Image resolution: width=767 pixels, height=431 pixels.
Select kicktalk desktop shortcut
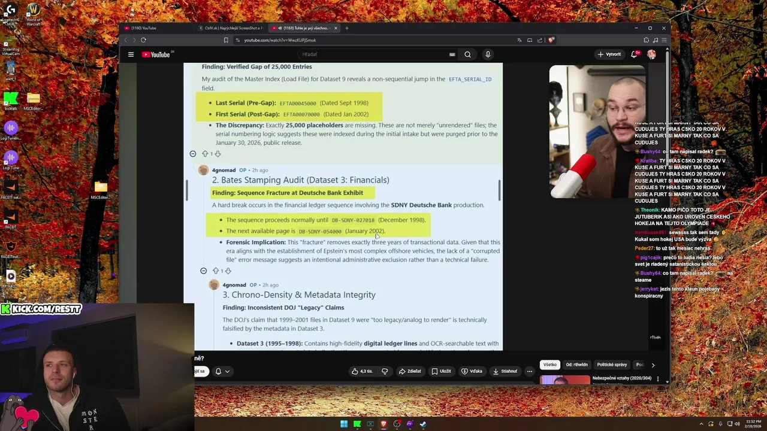tap(10, 101)
